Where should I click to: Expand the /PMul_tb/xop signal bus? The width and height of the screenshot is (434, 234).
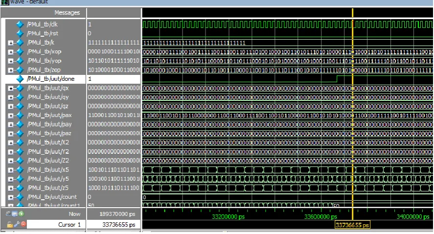pos(10,52)
